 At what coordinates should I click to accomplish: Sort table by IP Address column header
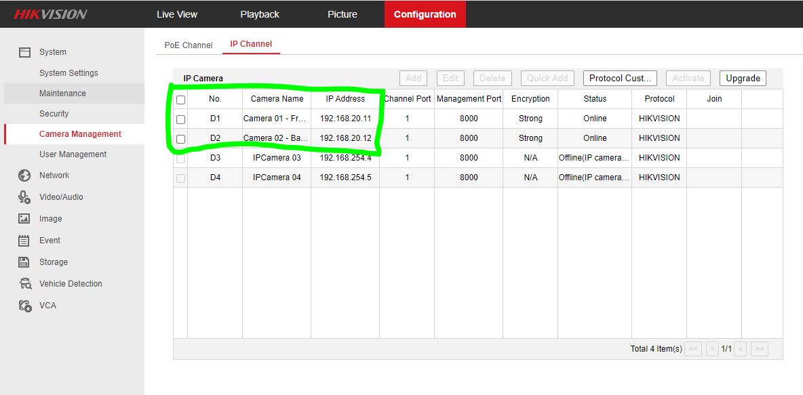tap(345, 99)
